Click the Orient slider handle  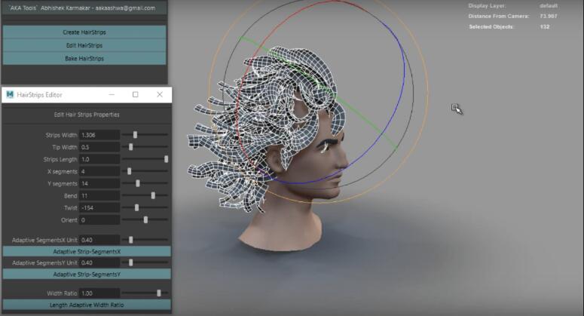point(145,219)
